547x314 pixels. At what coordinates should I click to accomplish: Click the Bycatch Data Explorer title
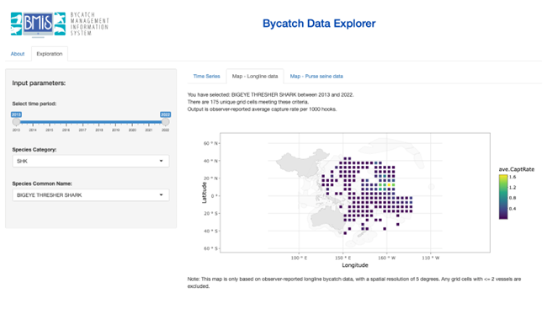[x=319, y=24]
